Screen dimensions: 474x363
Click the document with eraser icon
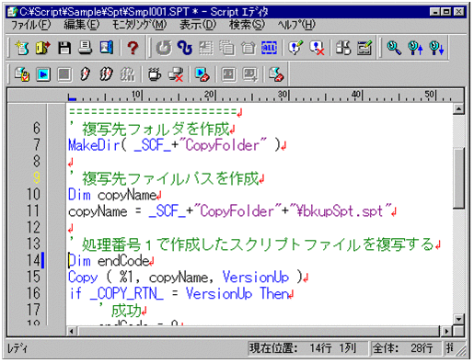click(276, 74)
